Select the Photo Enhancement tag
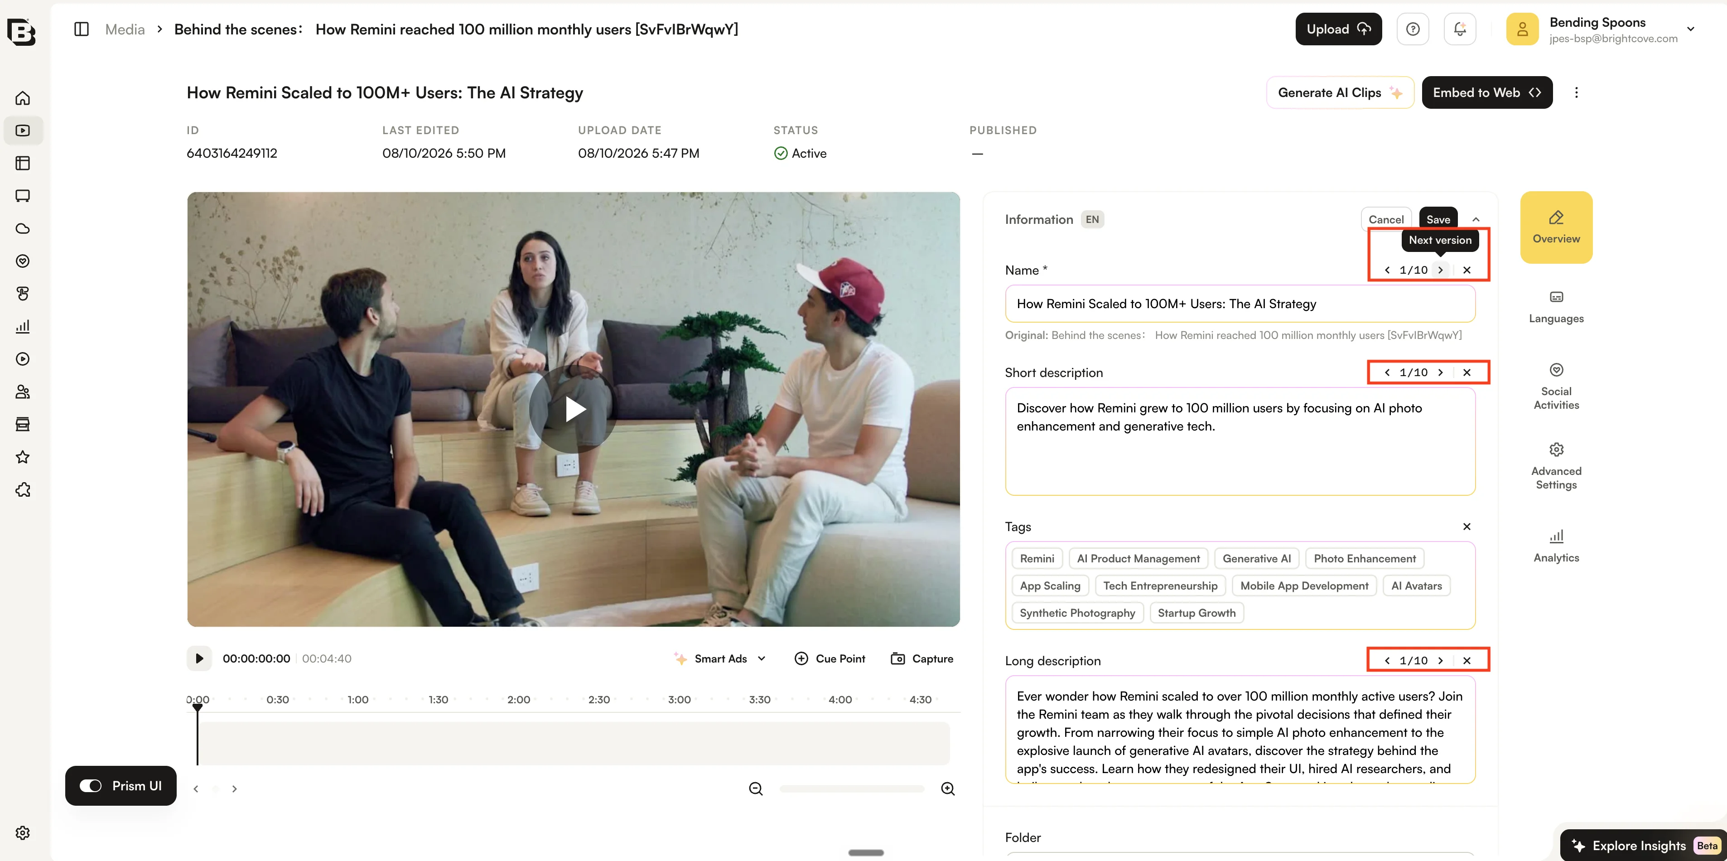This screenshot has width=1727, height=861. pos(1364,559)
